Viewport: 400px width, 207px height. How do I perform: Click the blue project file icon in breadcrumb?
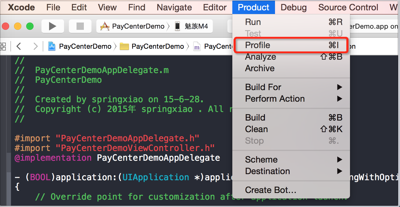52,46
